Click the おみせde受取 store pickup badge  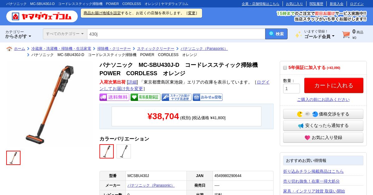[x=207, y=97]
